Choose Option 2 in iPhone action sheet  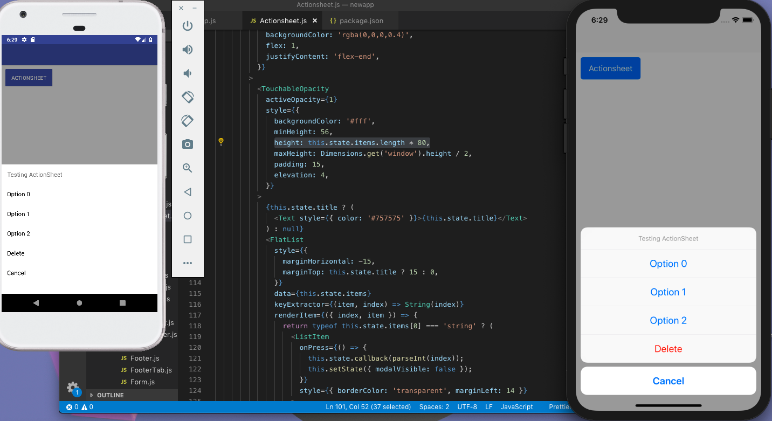[x=668, y=320]
